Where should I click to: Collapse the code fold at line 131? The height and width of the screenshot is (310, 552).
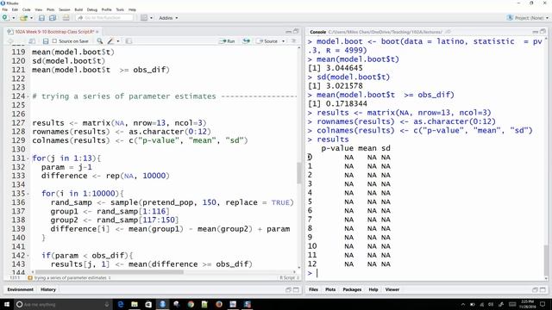pyautogui.click(x=28, y=158)
